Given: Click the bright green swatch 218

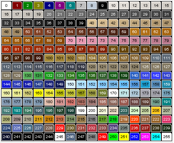Looking at the screenshot, I should point(113,119).
